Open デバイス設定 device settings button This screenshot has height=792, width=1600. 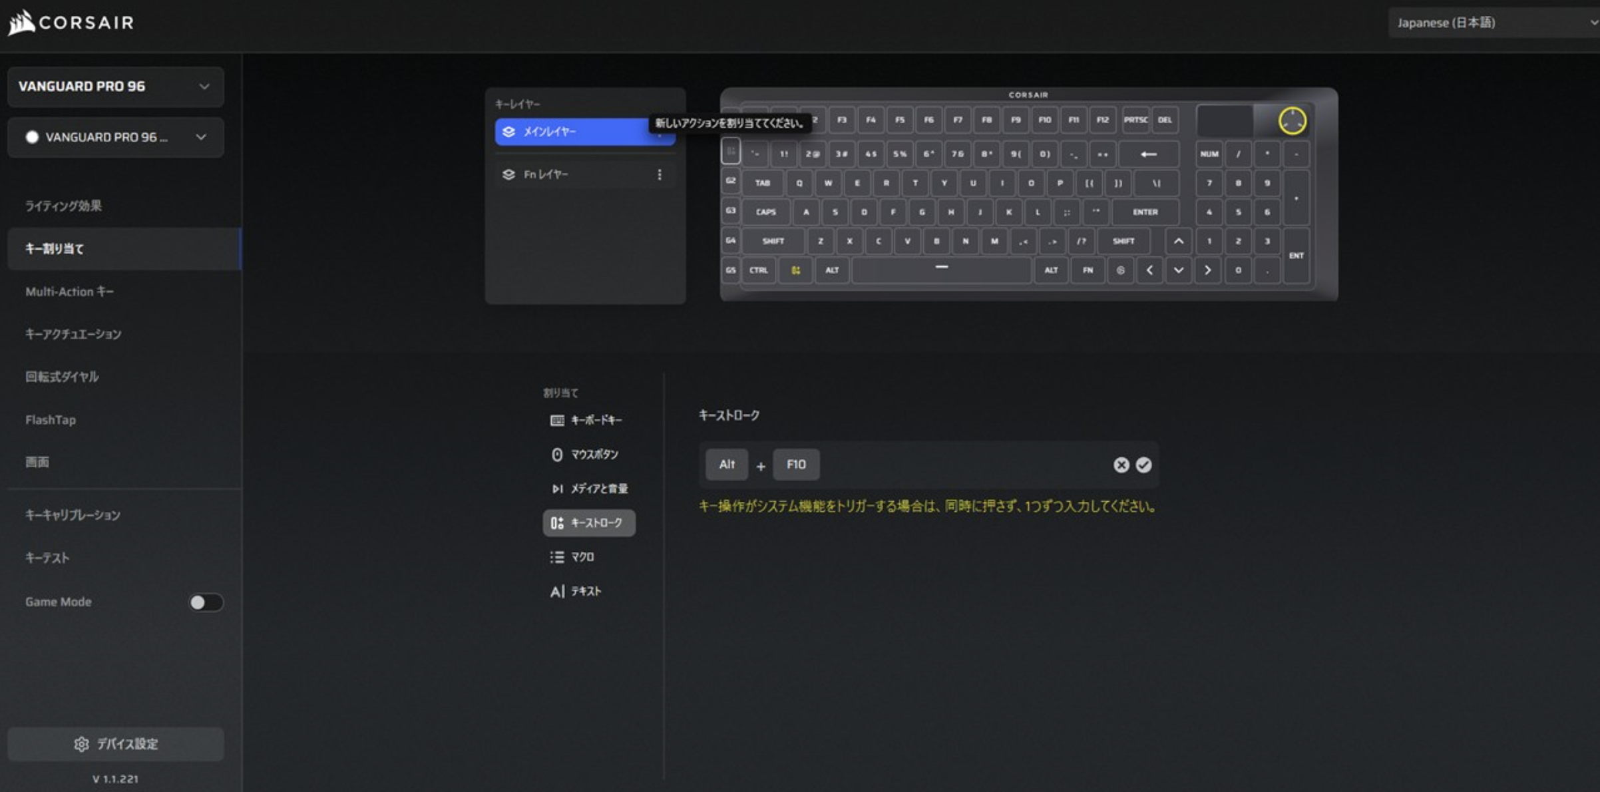[x=115, y=744]
